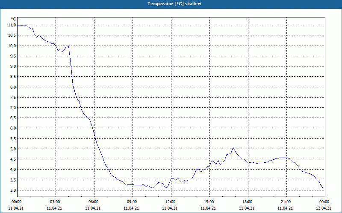
Task: Select the 12.04.21 date label
Action: point(324,208)
